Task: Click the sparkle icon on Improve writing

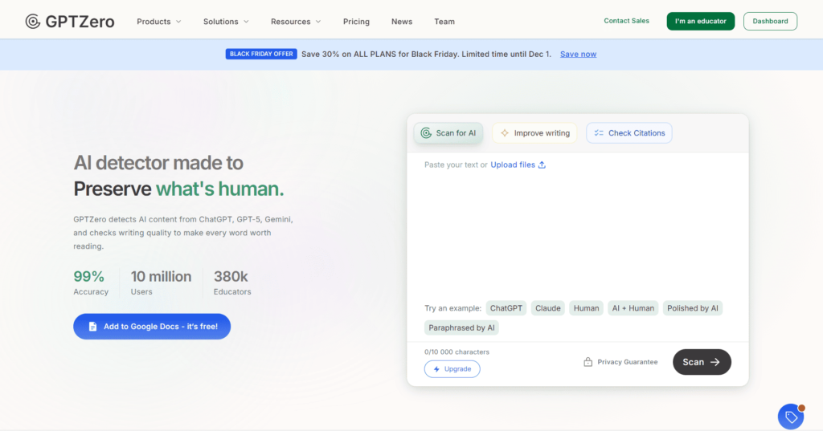Action: pos(505,133)
